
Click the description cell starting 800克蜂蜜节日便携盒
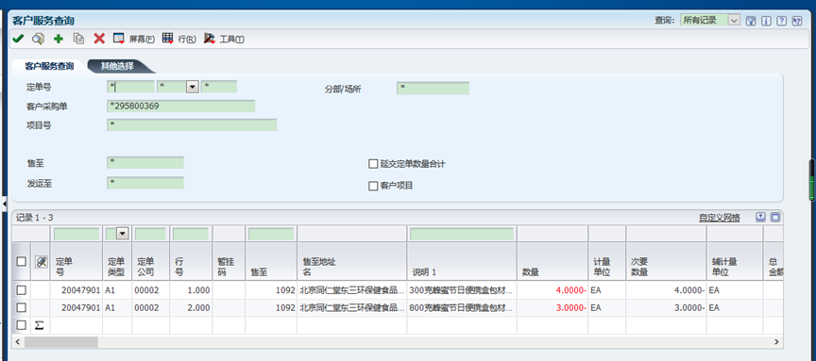(462, 307)
